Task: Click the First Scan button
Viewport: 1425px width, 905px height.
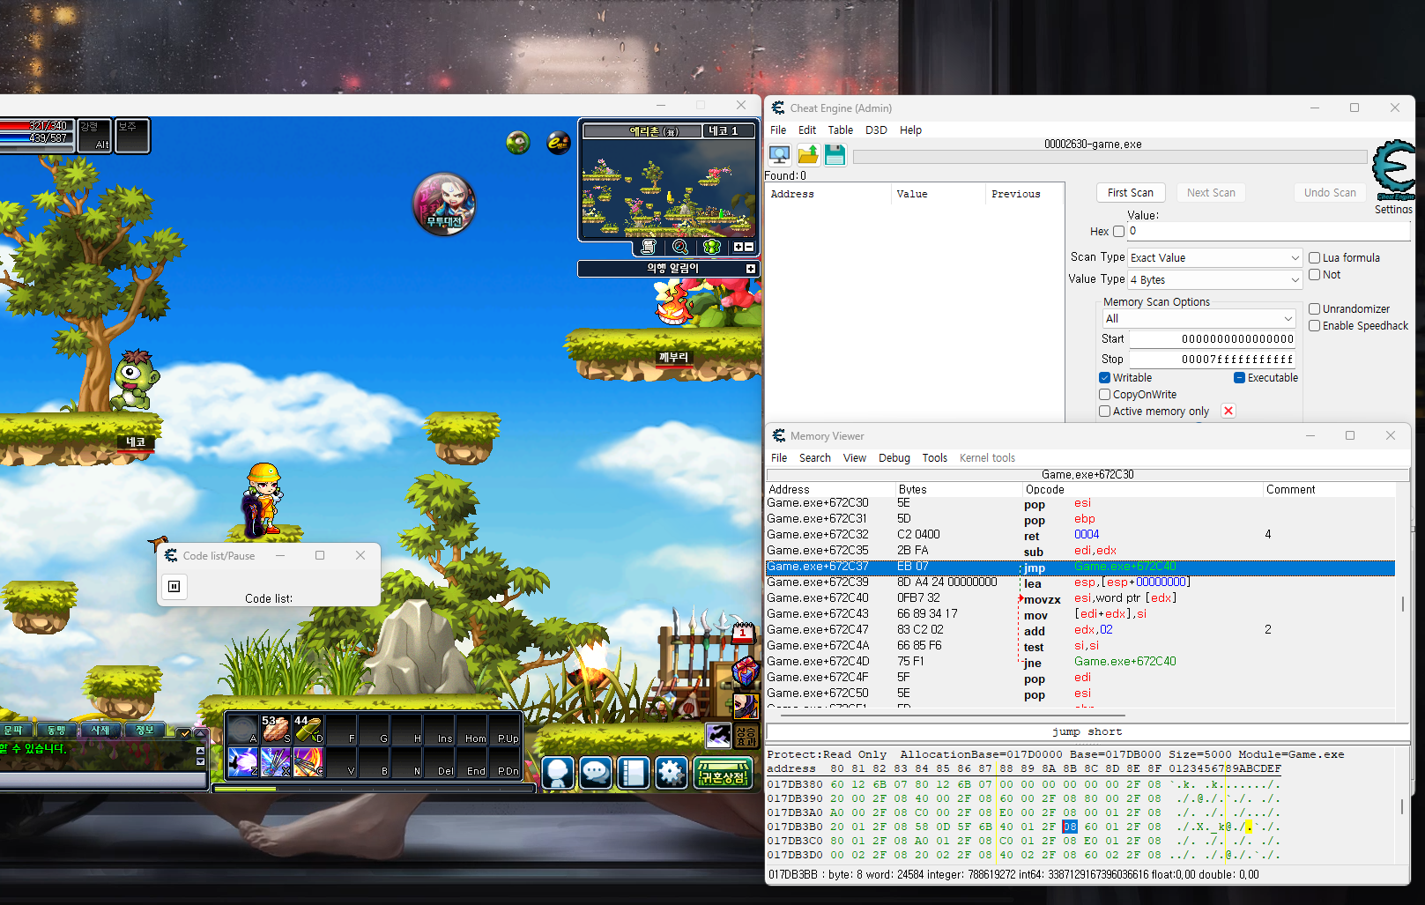Action: (x=1131, y=193)
